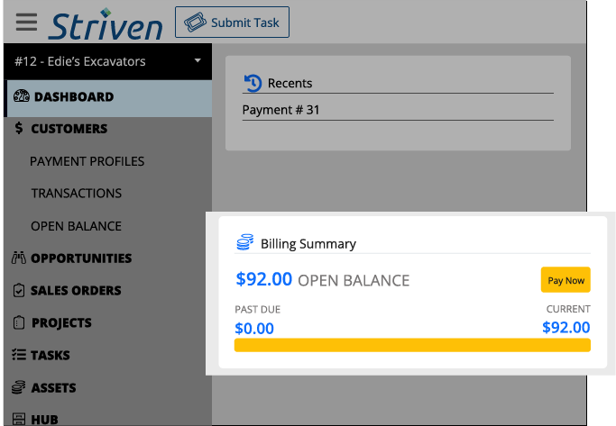Click the PAST DUE label
The image size is (616, 426).
point(258,310)
